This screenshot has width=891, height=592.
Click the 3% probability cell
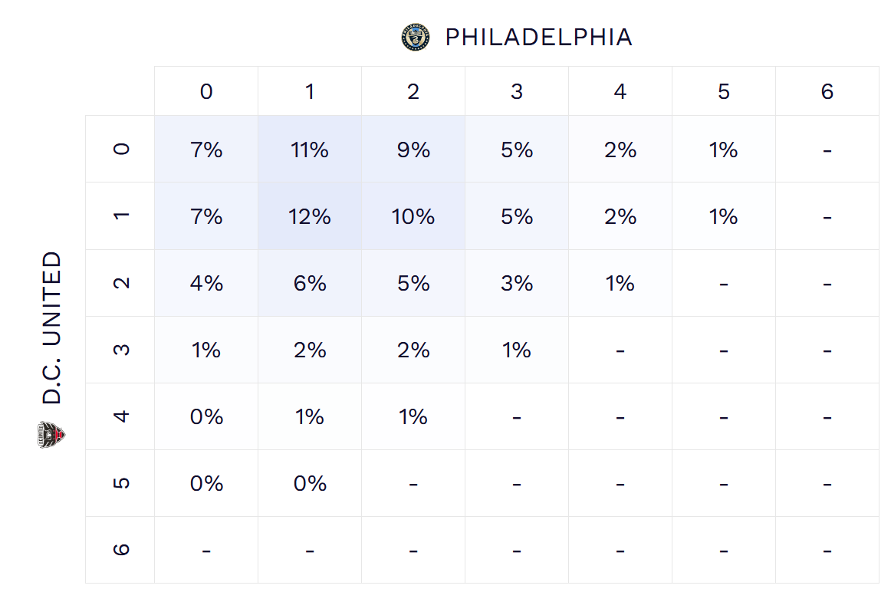pos(517,283)
